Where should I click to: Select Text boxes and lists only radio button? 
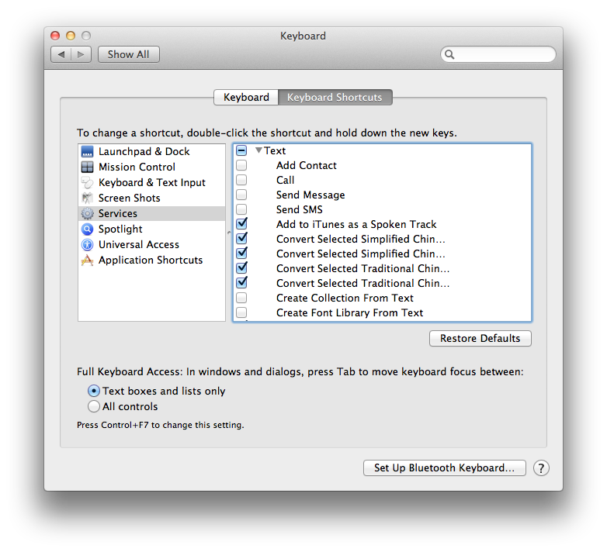click(x=94, y=391)
